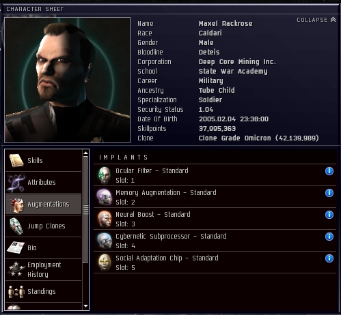341x315 pixels.
Task: Click the Ocular Filter head icon
Action: 105,175
